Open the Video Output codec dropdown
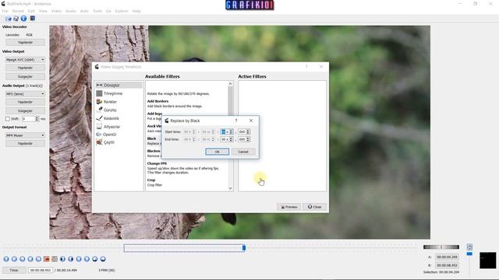The height and width of the screenshot is (280, 499). click(25, 60)
